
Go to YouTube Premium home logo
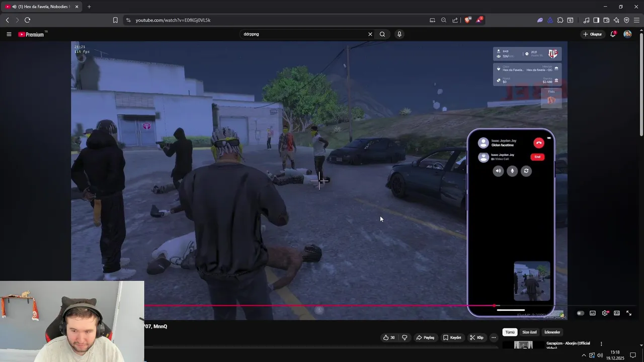[x=32, y=34]
